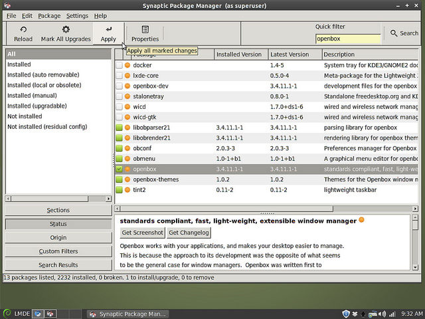Click the Get Changelog button
Image resolution: width=425 pixels, height=319 pixels.
tap(189, 233)
